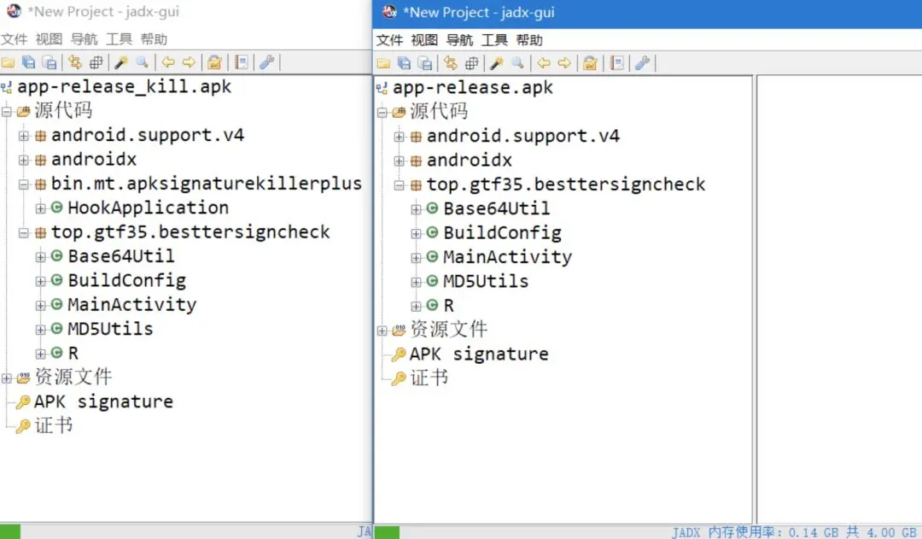Open class search magnifier icon in left window
This screenshot has height=539, width=922.
coord(143,62)
